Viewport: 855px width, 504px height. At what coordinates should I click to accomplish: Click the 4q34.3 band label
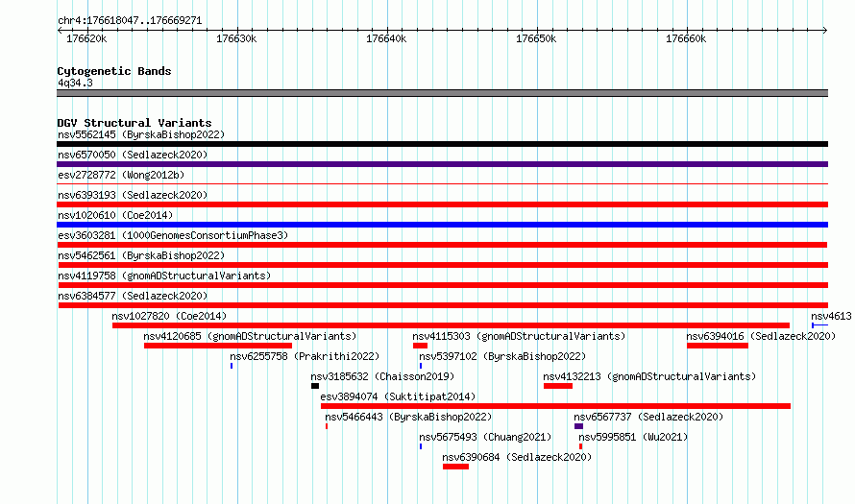click(x=75, y=83)
